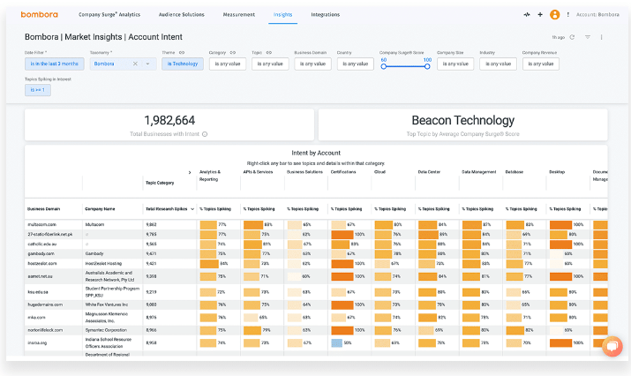Click info icon beside Total Businesses with Intent

205,134
